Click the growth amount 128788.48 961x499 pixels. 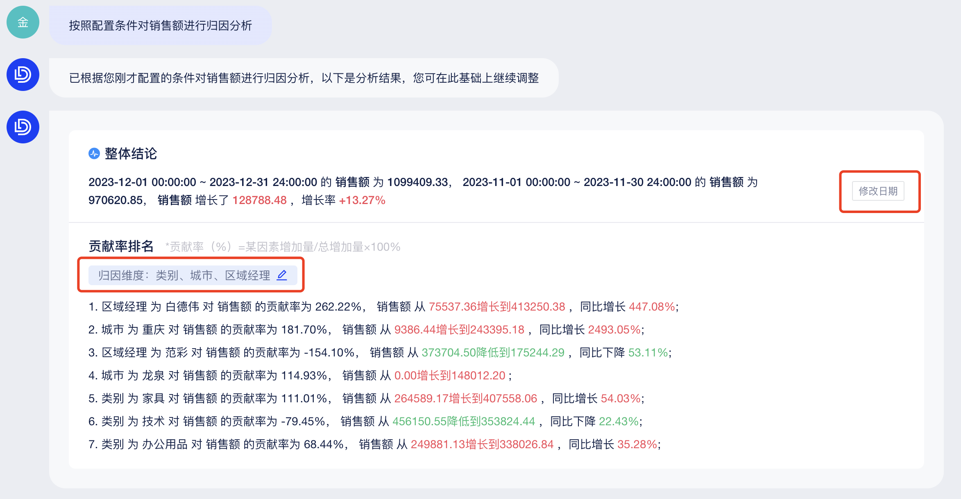[x=259, y=200]
